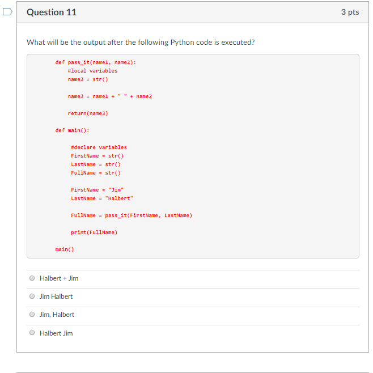This screenshot has width=373, height=373.
Task: Click the 'LastName = str()' code line
Action: pos(96,164)
